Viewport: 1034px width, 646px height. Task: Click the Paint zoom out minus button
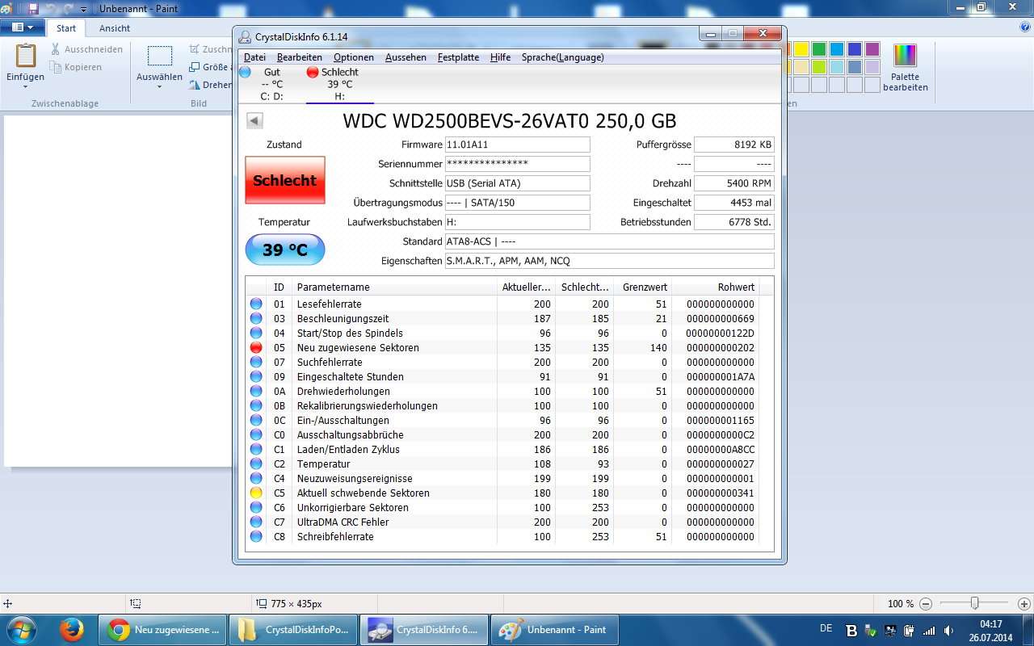click(x=926, y=603)
